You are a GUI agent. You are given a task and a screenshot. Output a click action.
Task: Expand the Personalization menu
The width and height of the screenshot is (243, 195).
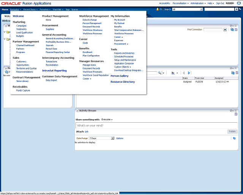click(x=181, y=3)
